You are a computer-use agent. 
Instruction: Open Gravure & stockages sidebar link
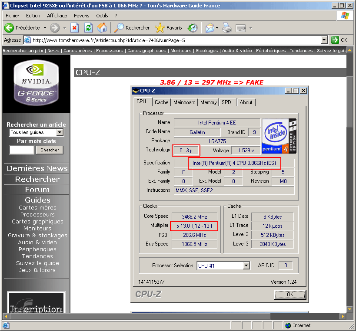(x=37, y=236)
